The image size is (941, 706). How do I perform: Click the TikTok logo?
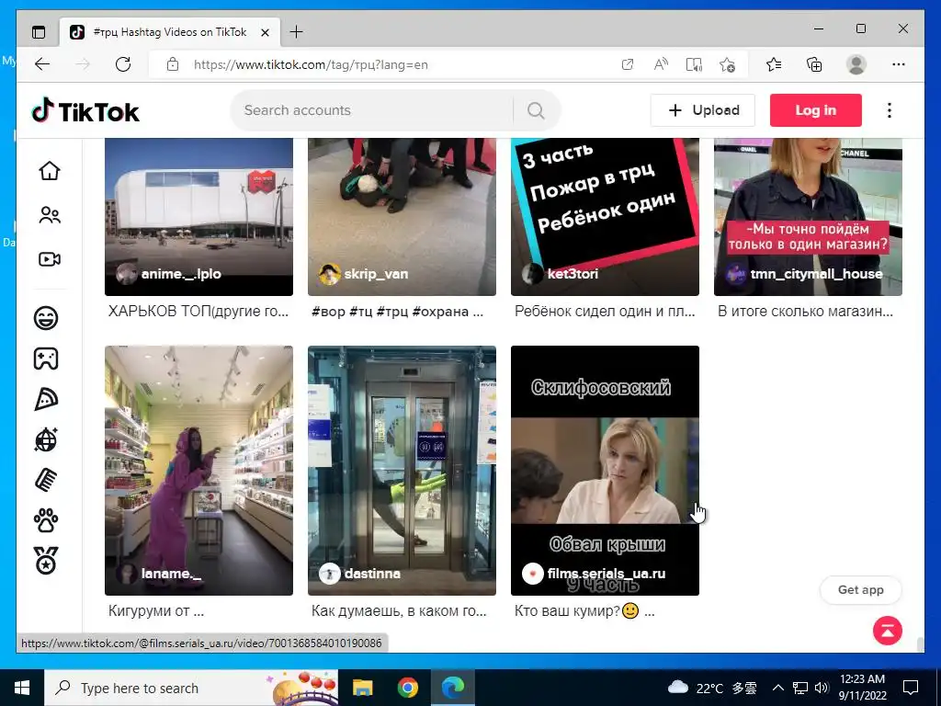85,111
